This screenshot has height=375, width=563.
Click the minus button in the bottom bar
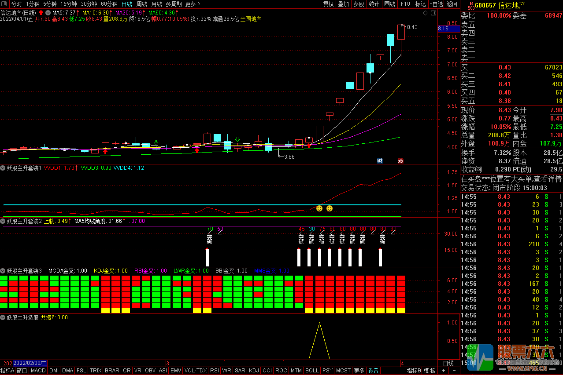[454, 371]
